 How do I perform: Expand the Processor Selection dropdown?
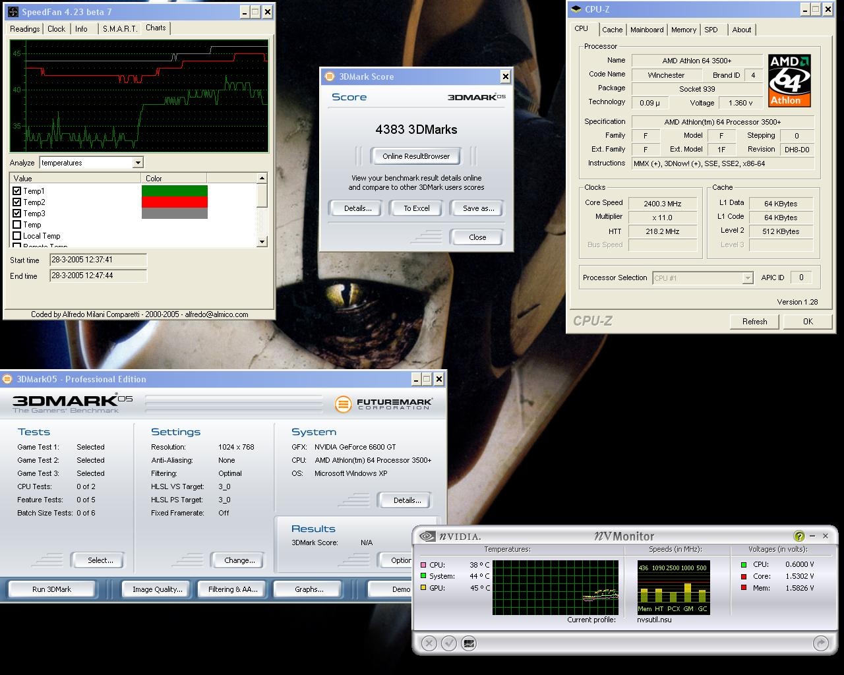click(x=747, y=278)
